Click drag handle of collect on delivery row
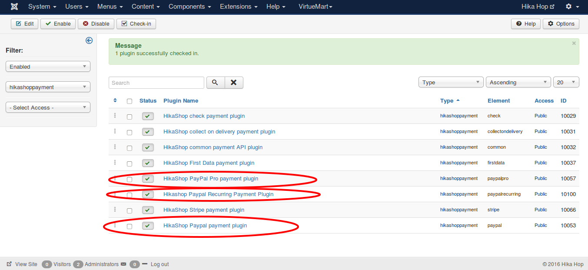 point(115,131)
